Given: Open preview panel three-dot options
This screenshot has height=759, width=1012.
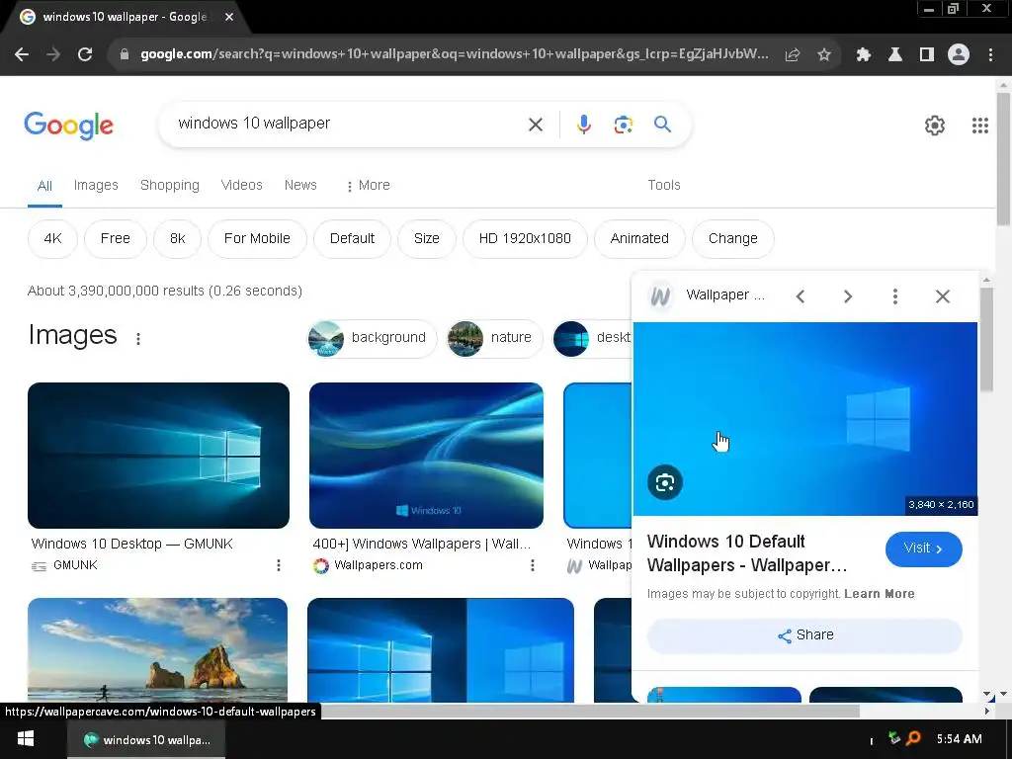Looking at the screenshot, I should [895, 296].
